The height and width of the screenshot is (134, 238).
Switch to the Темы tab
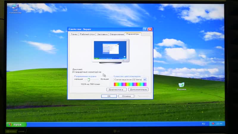(x=74, y=34)
